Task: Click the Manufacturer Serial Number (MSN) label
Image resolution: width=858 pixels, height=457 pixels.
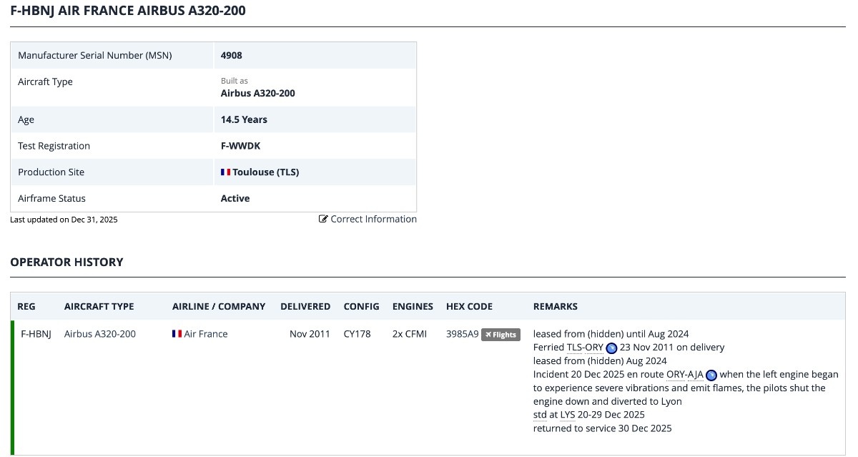Action: point(95,55)
